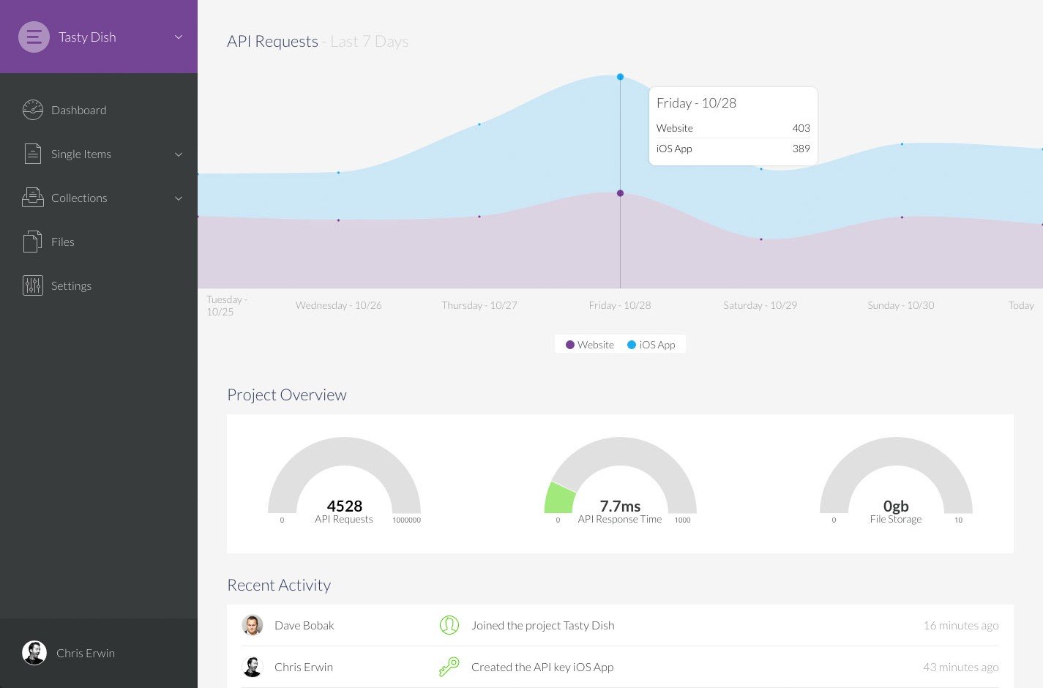1043x688 pixels.
Task: Click Dave Bobak name in Recent Activity
Action: [x=304, y=625]
